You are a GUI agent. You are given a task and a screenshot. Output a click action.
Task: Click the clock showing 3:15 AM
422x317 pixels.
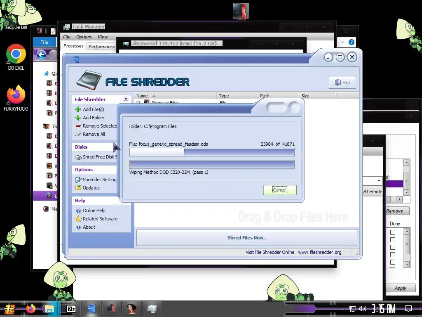tap(384, 309)
